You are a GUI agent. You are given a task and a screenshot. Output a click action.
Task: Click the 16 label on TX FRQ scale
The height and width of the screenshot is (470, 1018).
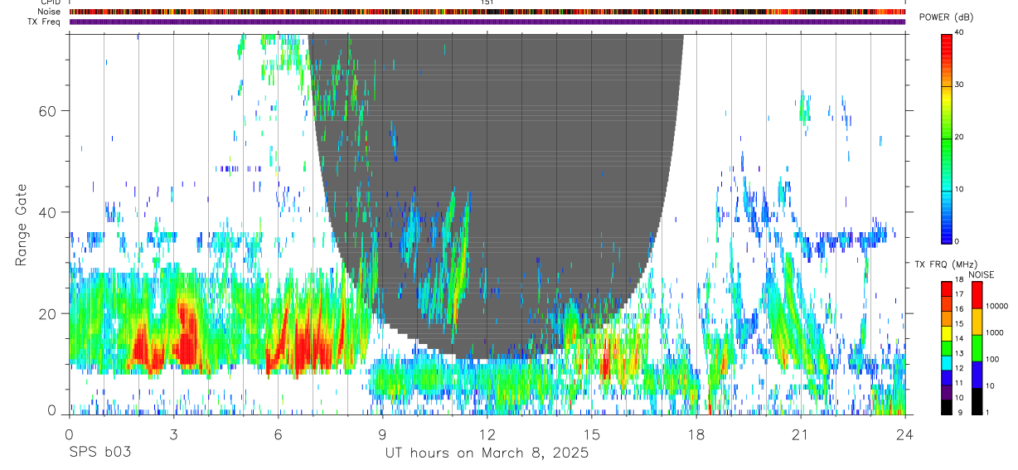(x=960, y=309)
